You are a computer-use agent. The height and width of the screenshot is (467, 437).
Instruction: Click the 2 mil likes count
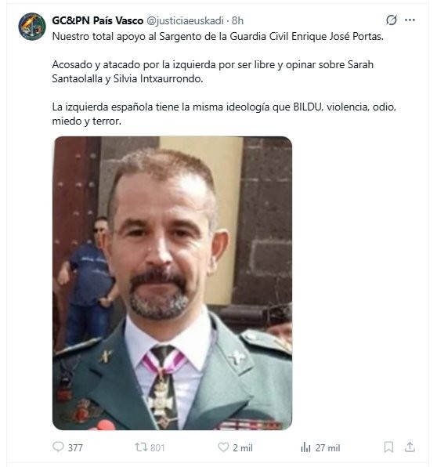(243, 447)
